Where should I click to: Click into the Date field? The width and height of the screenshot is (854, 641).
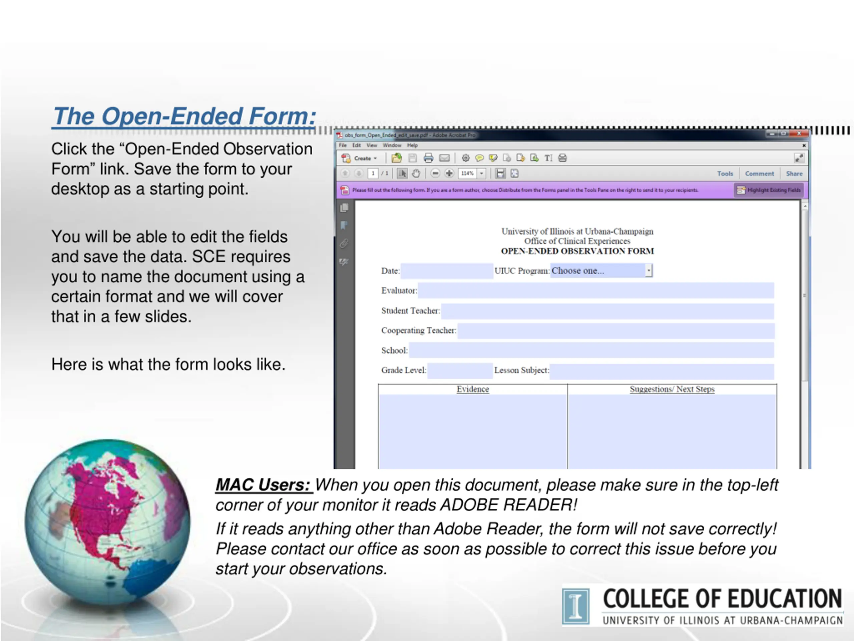coord(446,271)
